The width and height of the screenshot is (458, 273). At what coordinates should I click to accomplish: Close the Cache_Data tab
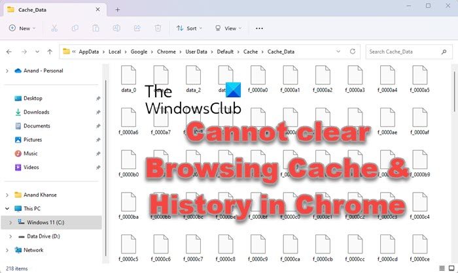point(98,10)
